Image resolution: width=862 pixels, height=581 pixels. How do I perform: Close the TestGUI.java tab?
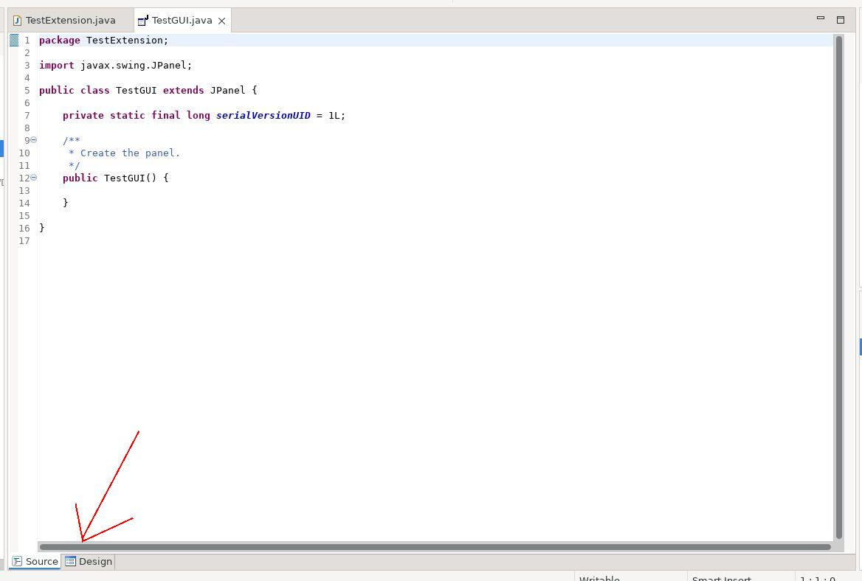221,21
